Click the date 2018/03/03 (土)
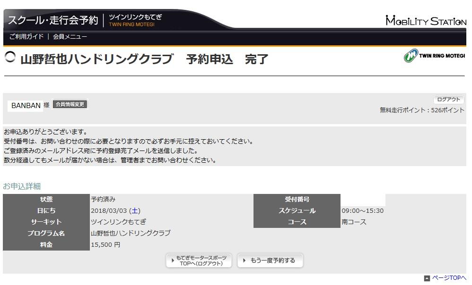This screenshot has width=472, height=285. (115, 210)
